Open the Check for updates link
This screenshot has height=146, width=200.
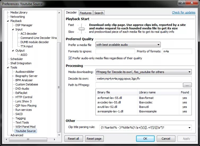184,12
